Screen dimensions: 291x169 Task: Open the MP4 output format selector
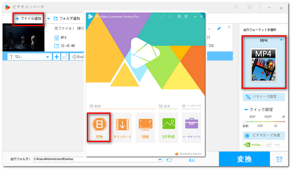[264, 41]
